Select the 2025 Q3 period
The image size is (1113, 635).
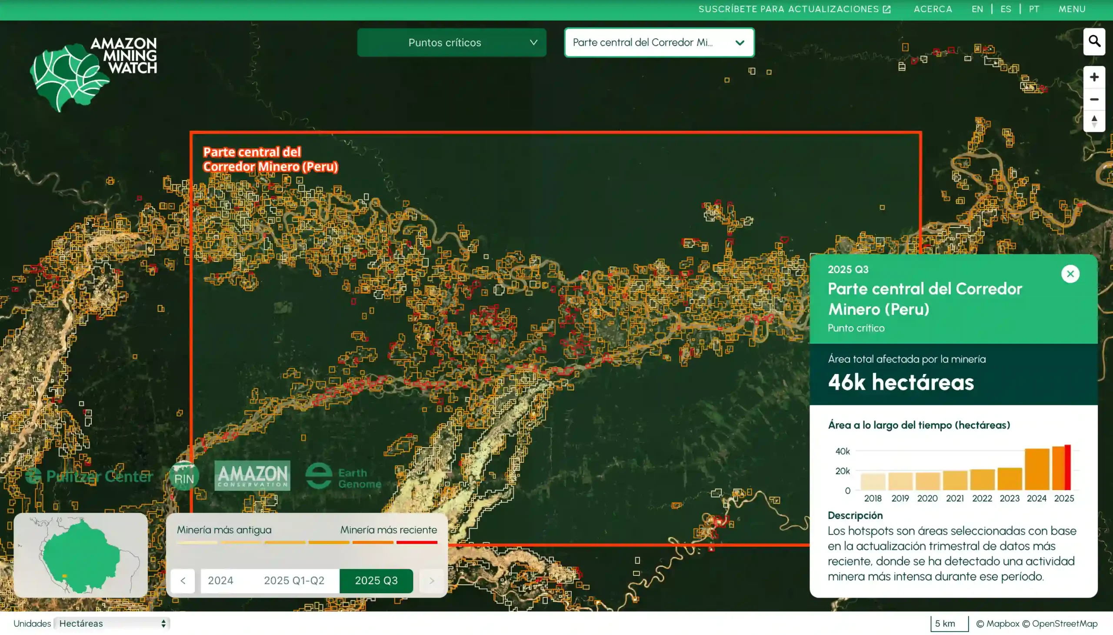coord(376,581)
